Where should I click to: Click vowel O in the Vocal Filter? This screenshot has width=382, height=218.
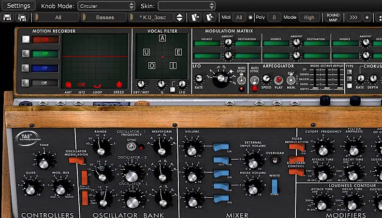point(152,66)
